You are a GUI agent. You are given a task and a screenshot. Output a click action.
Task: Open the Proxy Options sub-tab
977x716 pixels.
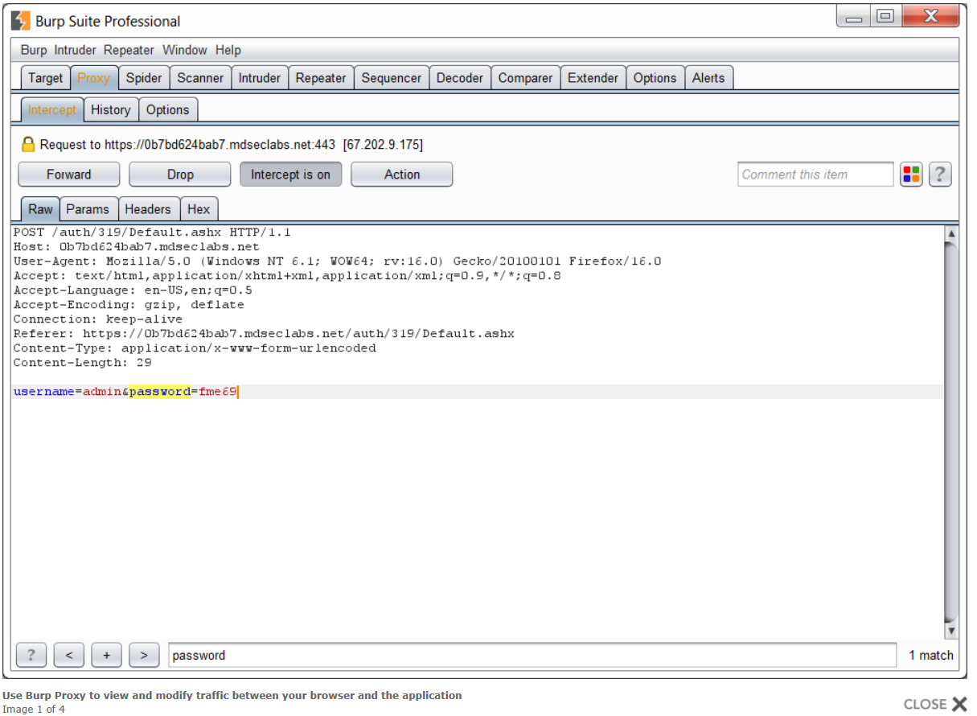click(x=168, y=110)
